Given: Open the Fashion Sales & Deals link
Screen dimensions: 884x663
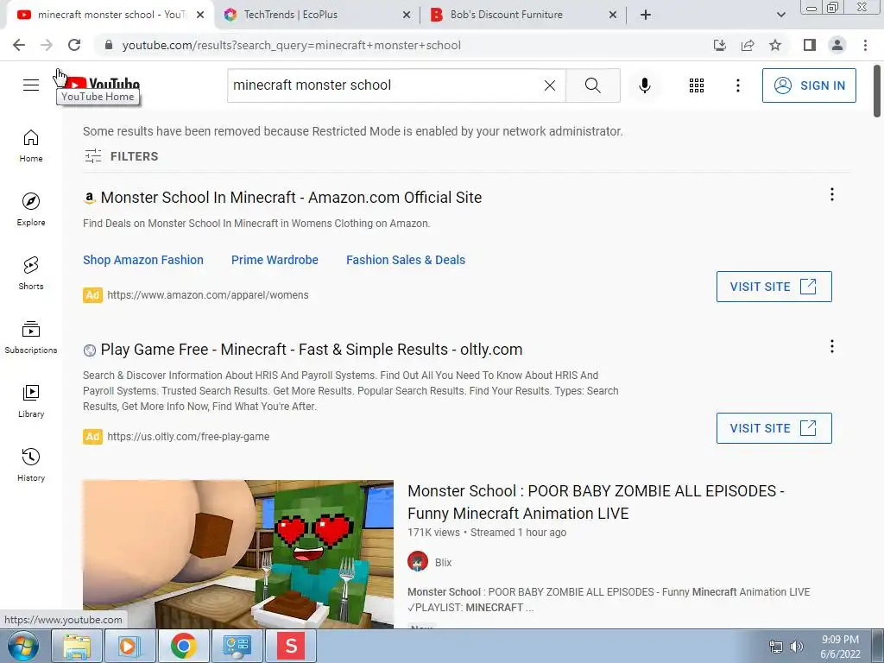Looking at the screenshot, I should [406, 260].
